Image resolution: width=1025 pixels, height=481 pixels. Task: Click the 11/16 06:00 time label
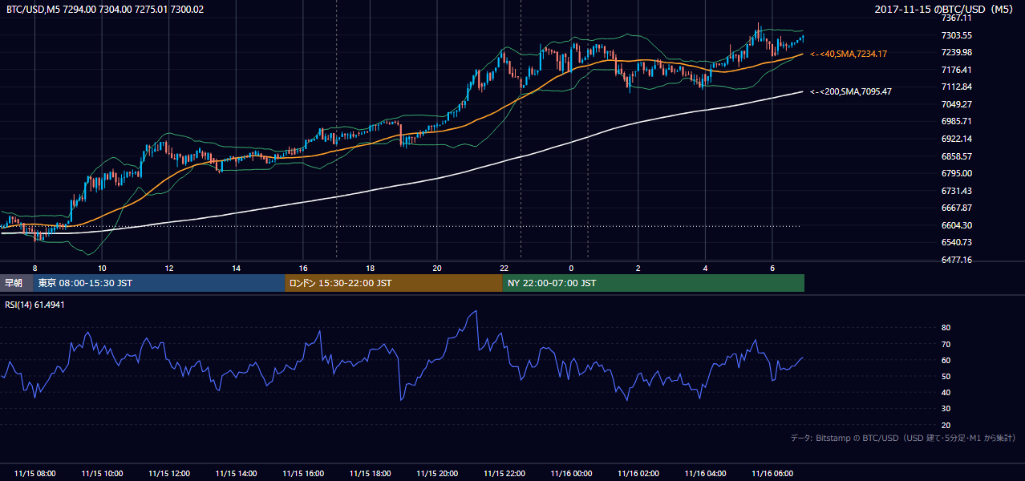click(x=772, y=474)
